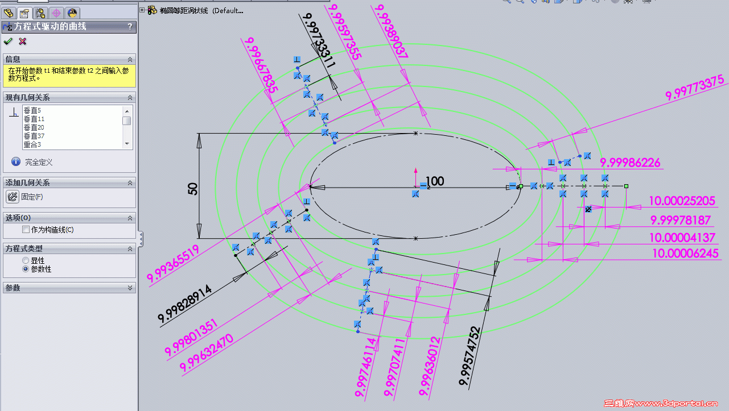Select the 固定(F) fixed relation icon
Image resolution: width=729 pixels, height=411 pixels.
tap(12, 197)
